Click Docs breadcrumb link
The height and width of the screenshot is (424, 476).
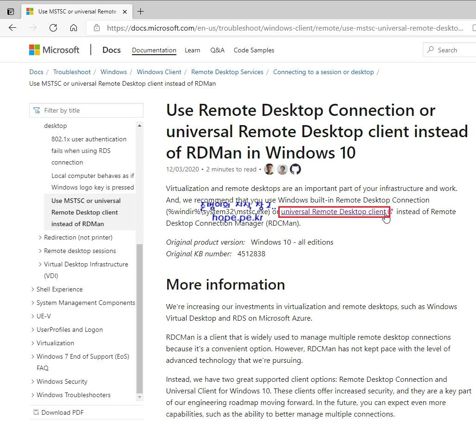coord(36,72)
